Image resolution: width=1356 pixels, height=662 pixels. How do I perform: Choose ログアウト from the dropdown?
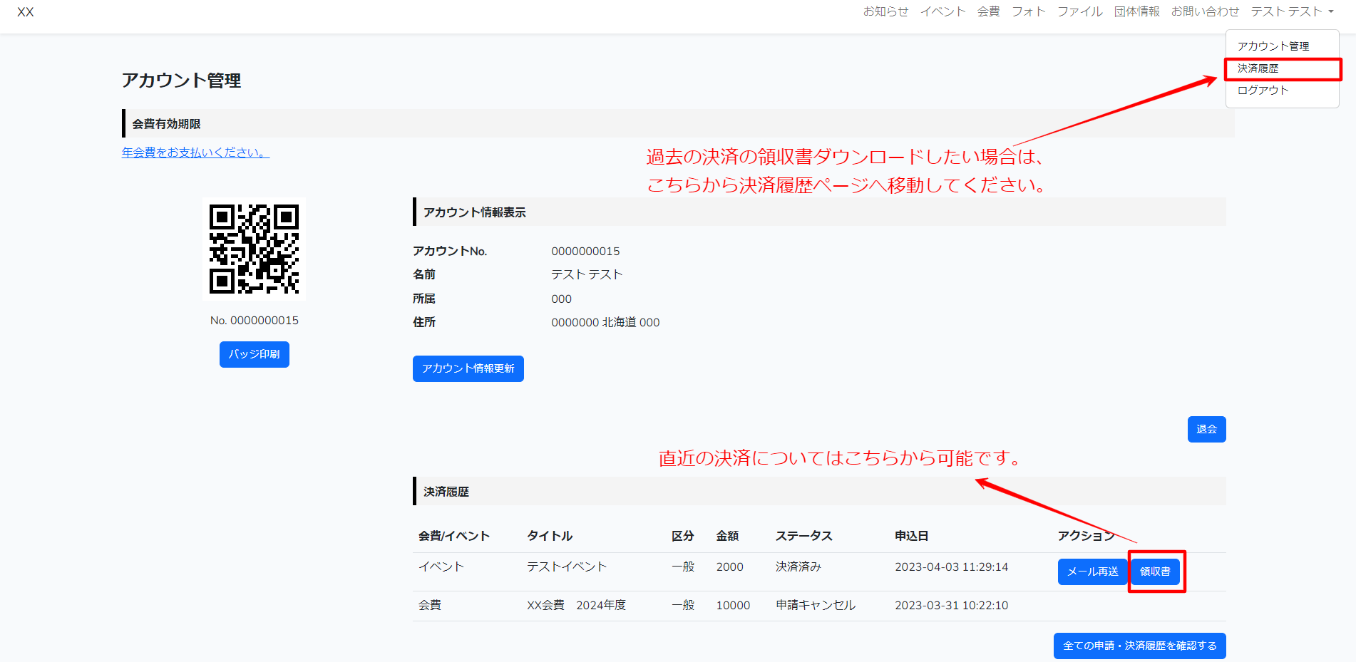pos(1263,90)
